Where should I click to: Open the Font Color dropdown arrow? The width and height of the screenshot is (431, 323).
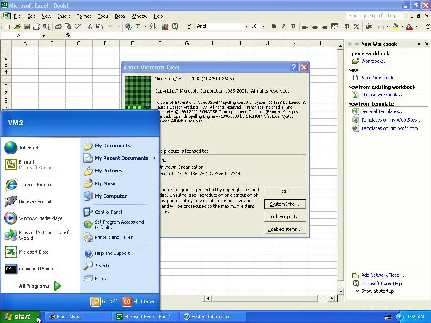click(x=416, y=26)
